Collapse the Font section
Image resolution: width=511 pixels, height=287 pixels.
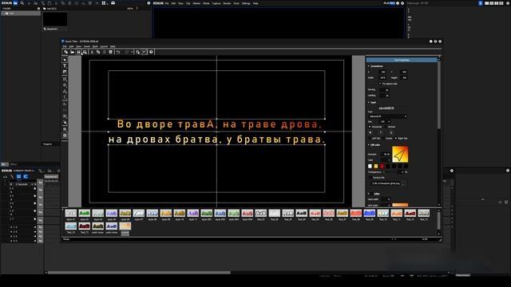[x=369, y=103]
